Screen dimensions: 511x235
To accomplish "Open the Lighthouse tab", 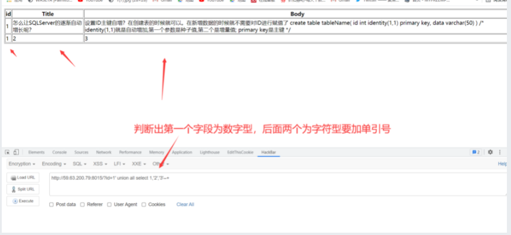I will pos(209,152).
